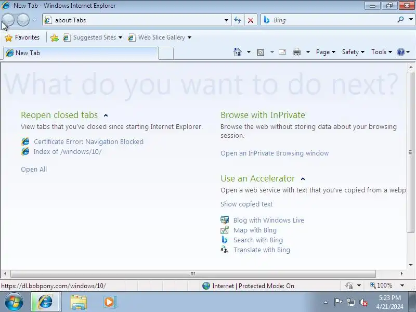The height and width of the screenshot is (312, 416).
Task: Open the Print dropdown arrow
Action: [x=308, y=52]
